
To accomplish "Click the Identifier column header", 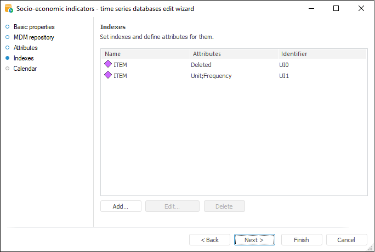I will click(322, 54).
